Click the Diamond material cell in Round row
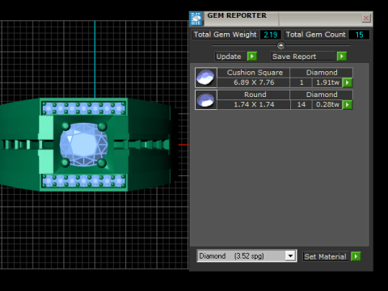 point(322,95)
